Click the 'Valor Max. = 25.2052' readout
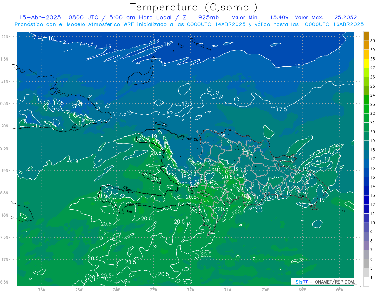 (326, 17)
